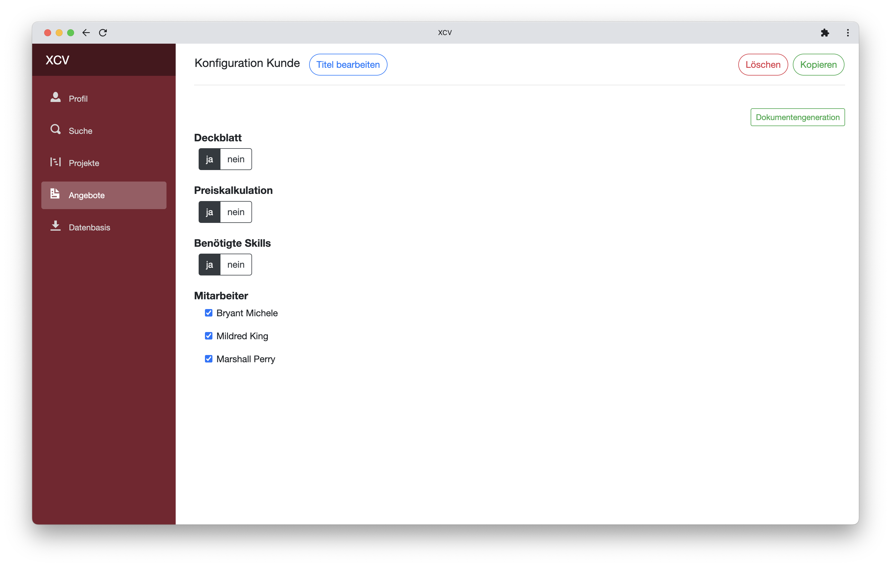Click Titel bearbeiten button
The image size is (891, 567).
tap(348, 64)
